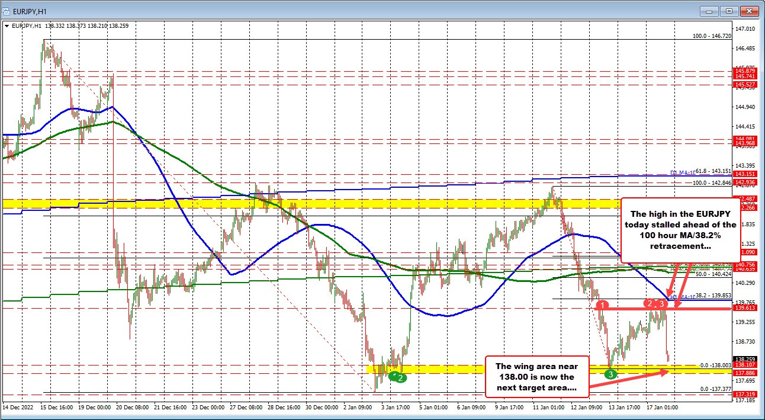This screenshot has height=420, width=765.
Task: Click the green "3" marker near the January 13 low
Action: (x=610, y=374)
